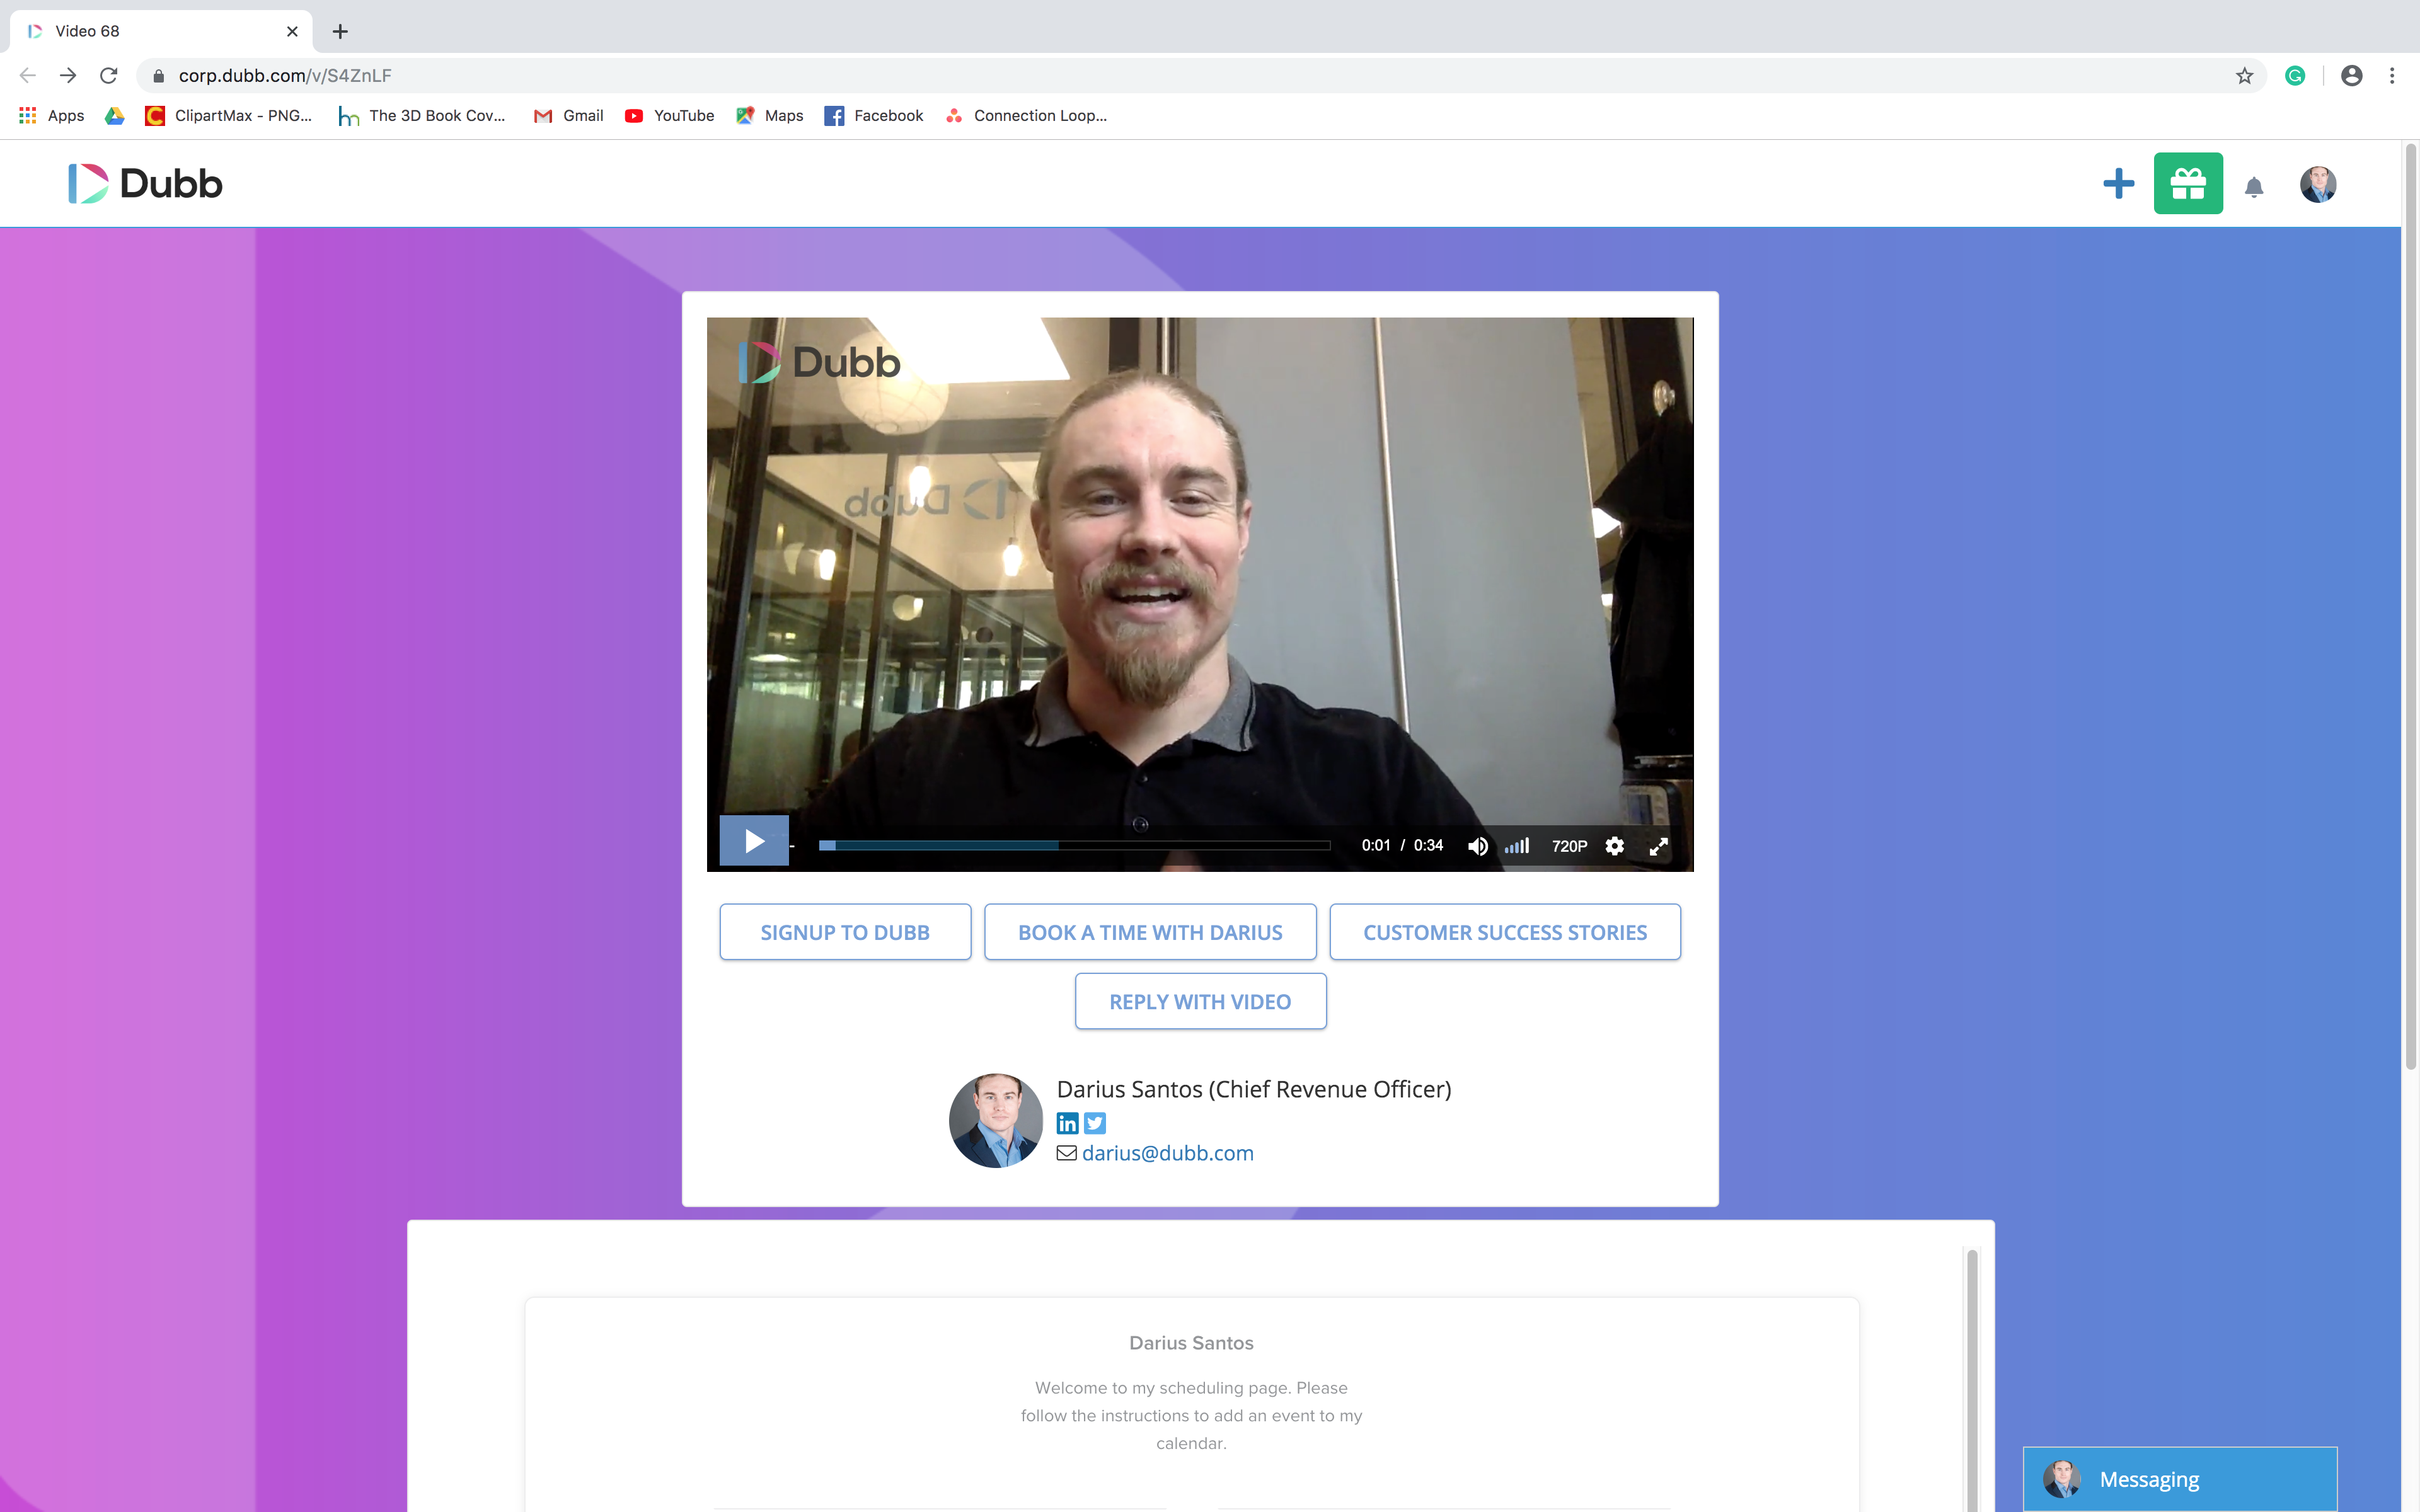Bookmark this page with star icon
This screenshot has width=2420, height=1512.
tap(2244, 75)
